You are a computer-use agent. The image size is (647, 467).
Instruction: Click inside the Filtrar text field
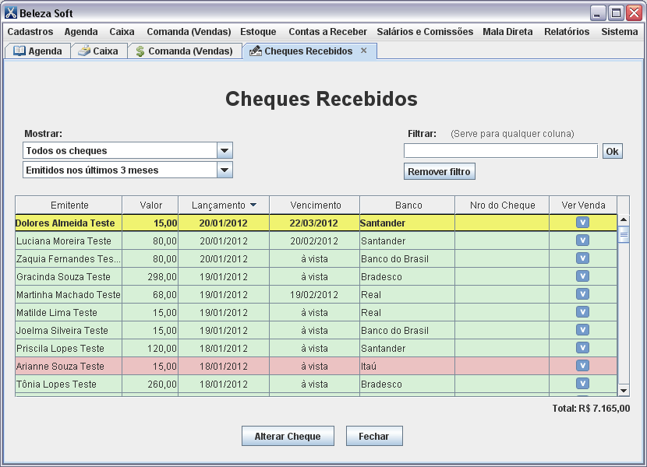pos(500,150)
